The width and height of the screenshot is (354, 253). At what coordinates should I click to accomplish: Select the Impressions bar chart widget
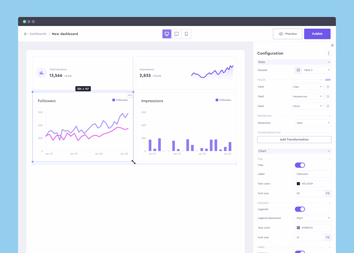tap(186, 127)
